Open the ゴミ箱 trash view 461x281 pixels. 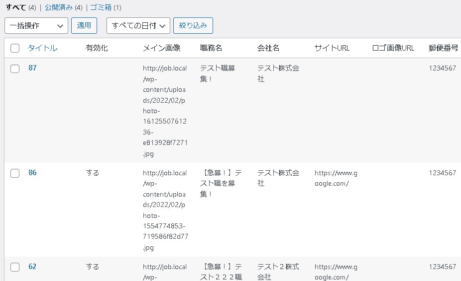point(101,7)
